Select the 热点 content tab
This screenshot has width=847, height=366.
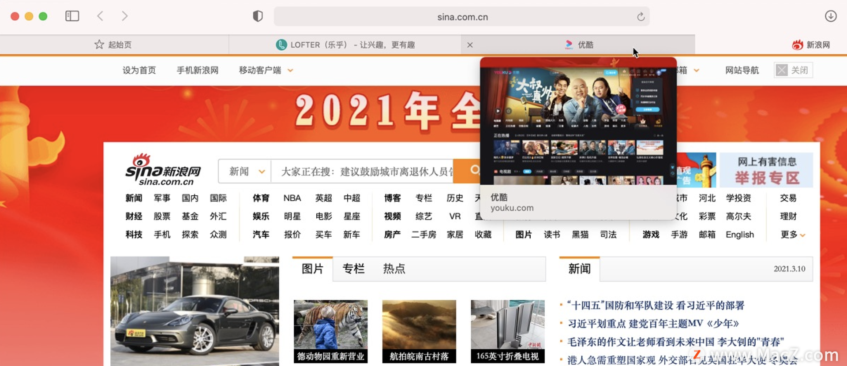394,269
